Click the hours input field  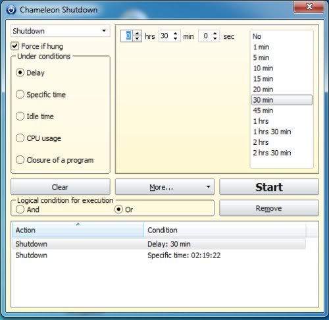tap(126, 36)
